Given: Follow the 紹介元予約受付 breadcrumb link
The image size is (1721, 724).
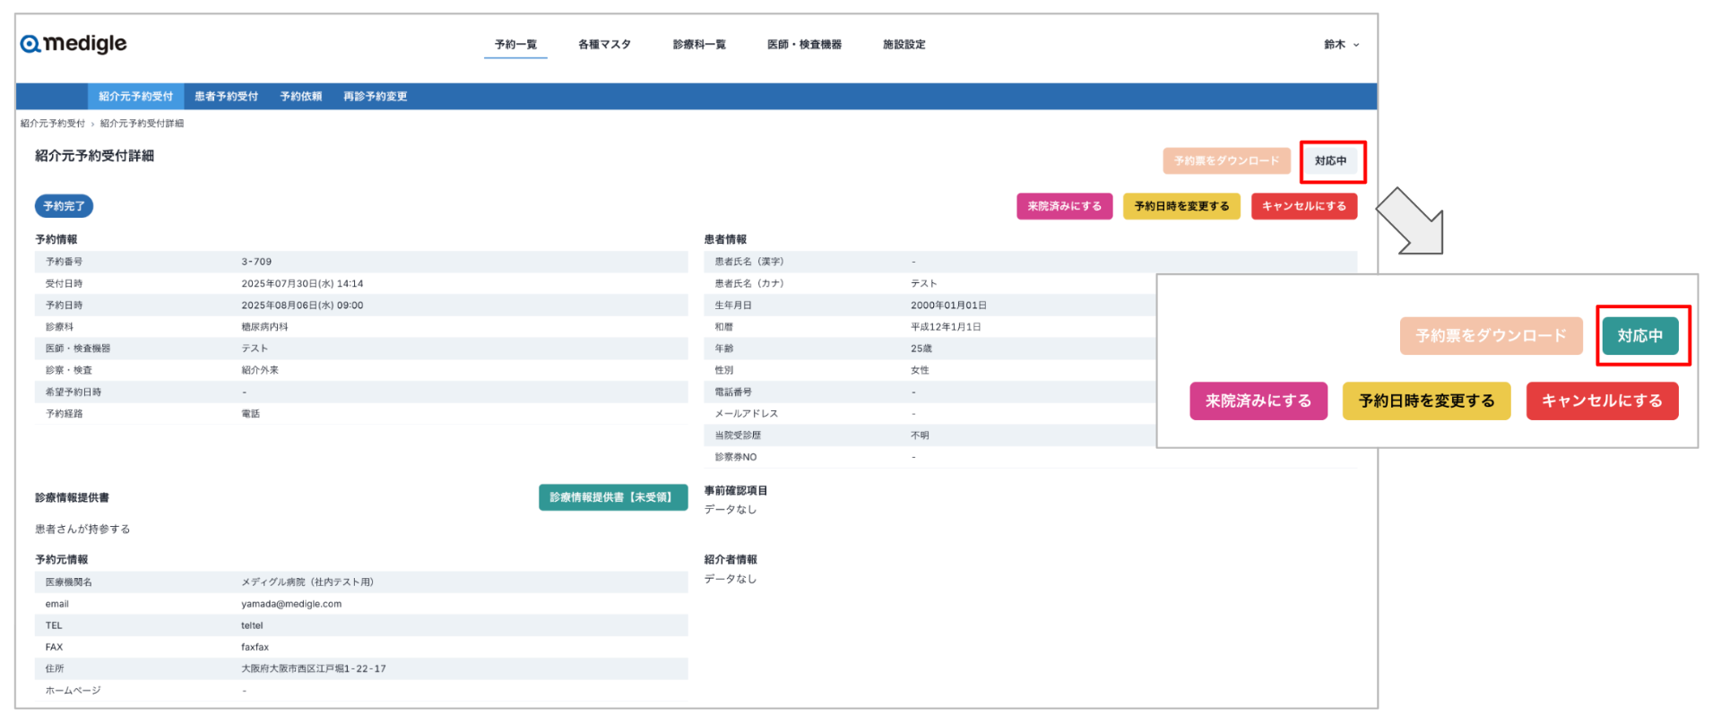Looking at the screenshot, I should (53, 124).
